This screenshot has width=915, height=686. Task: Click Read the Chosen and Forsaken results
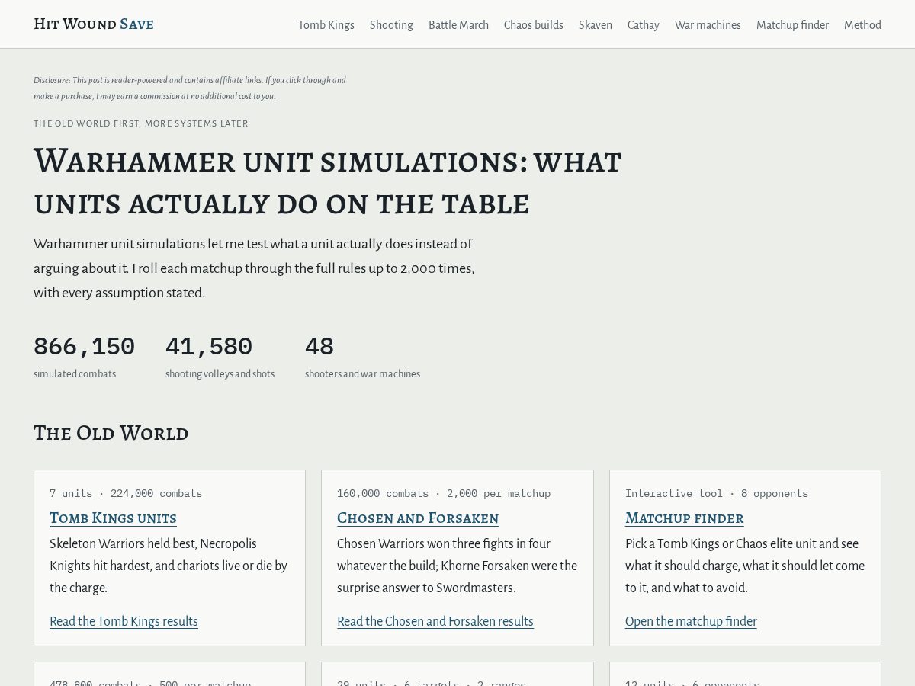[435, 621]
